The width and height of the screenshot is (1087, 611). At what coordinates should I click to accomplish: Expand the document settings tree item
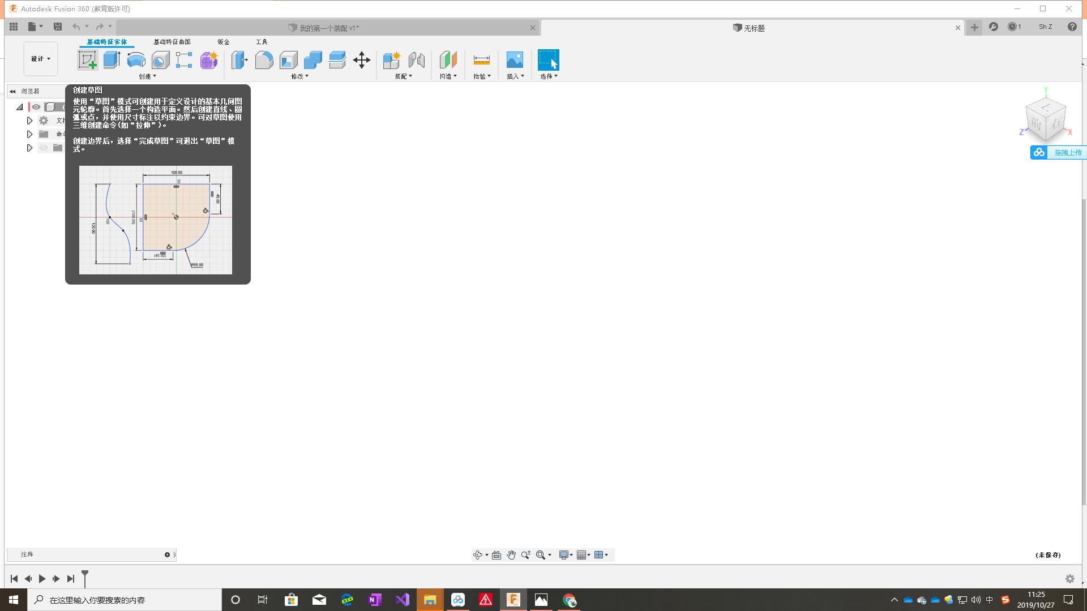(x=29, y=121)
